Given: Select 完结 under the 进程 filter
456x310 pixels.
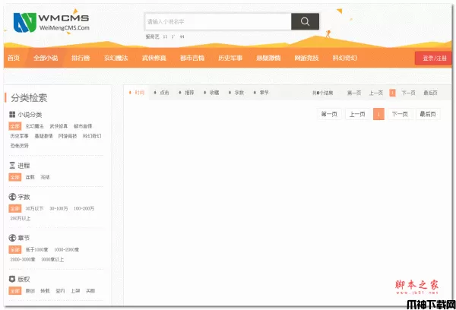Looking at the screenshot, I should point(45,177).
